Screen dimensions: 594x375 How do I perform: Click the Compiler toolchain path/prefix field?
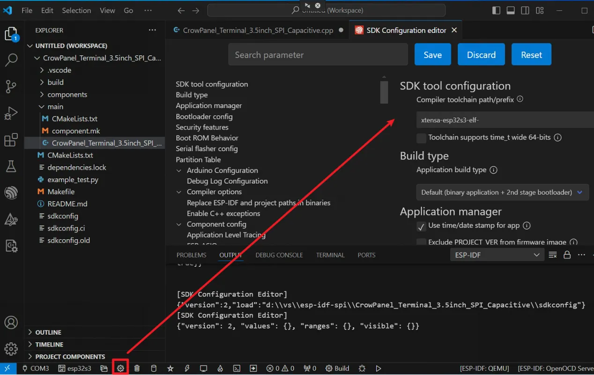click(505, 120)
